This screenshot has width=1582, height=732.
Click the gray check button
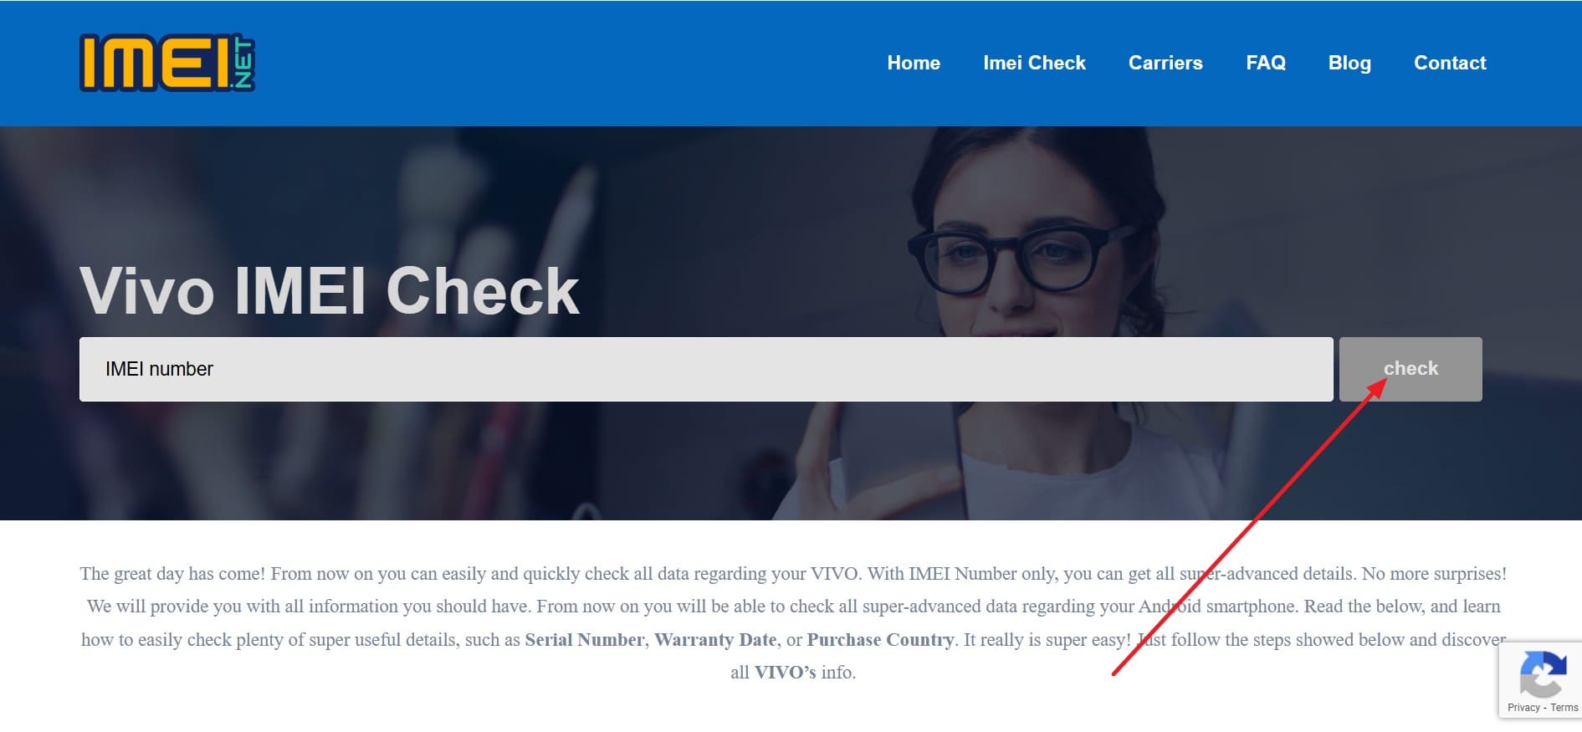pyautogui.click(x=1410, y=369)
